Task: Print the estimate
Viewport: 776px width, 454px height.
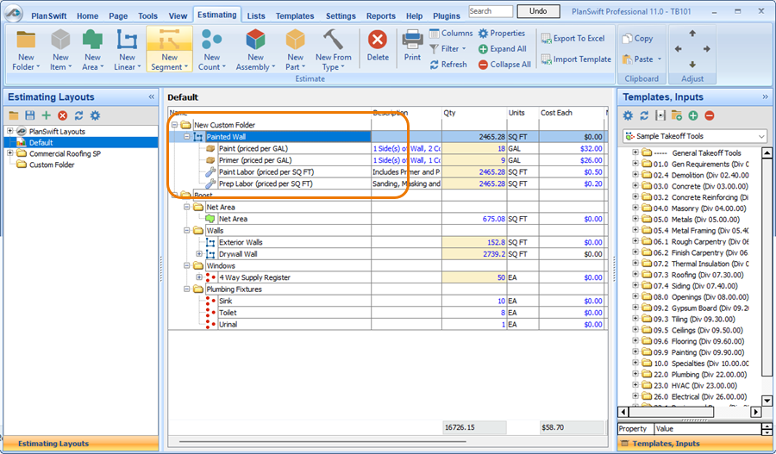Action: 412,46
